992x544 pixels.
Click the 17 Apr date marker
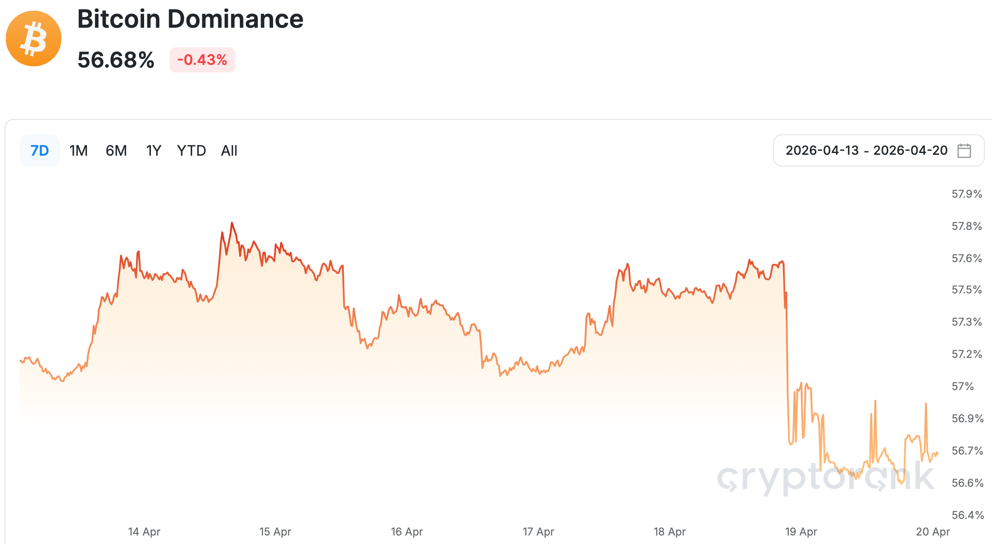click(539, 531)
